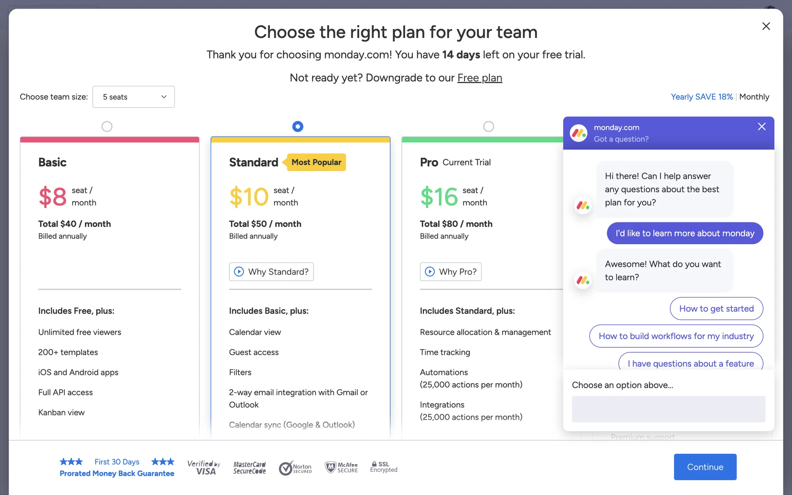Switch to Yearly billing
Viewport: 792px width, 495px height.
coord(701,97)
